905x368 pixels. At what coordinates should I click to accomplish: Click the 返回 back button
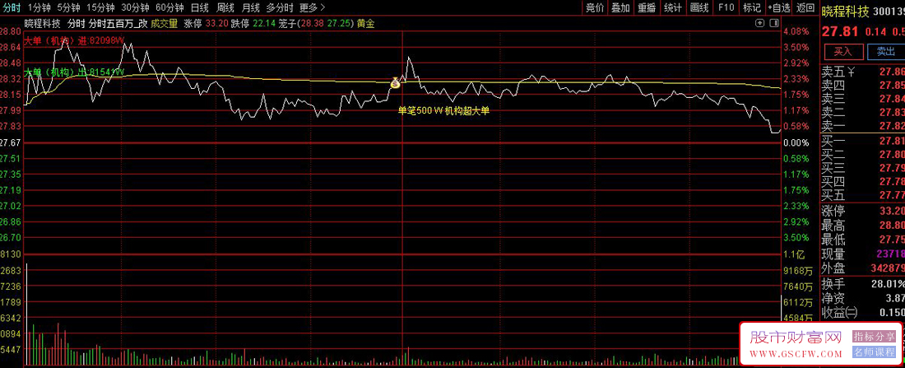click(805, 7)
